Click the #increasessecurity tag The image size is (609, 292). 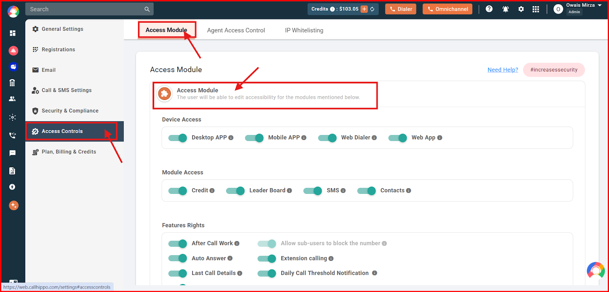tap(554, 70)
